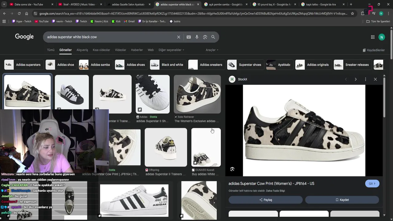Filter by Superstar shoes chip

pos(246,65)
